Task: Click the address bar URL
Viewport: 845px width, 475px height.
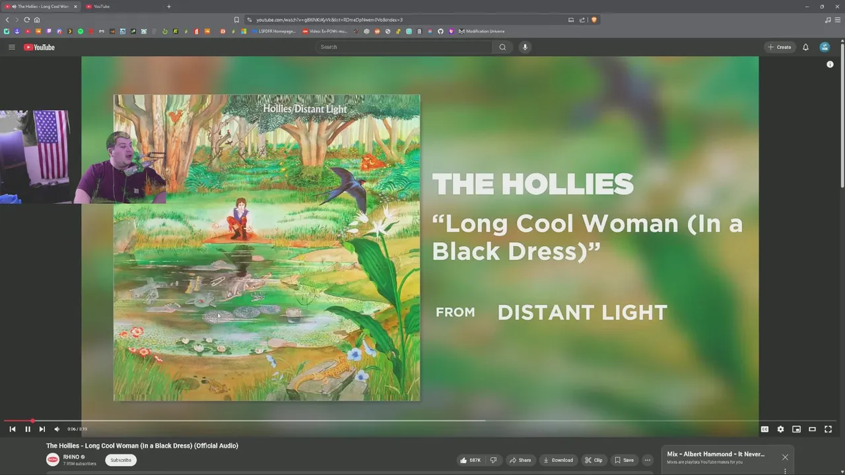Action: 329,20
